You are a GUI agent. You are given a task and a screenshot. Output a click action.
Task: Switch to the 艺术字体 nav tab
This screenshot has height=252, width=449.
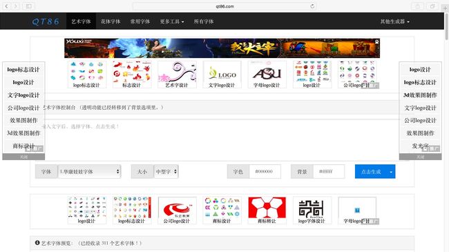coord(81,21)
